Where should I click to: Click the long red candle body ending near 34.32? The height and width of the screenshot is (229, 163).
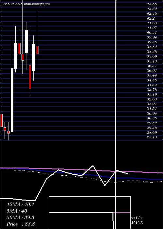pos(30,77)
